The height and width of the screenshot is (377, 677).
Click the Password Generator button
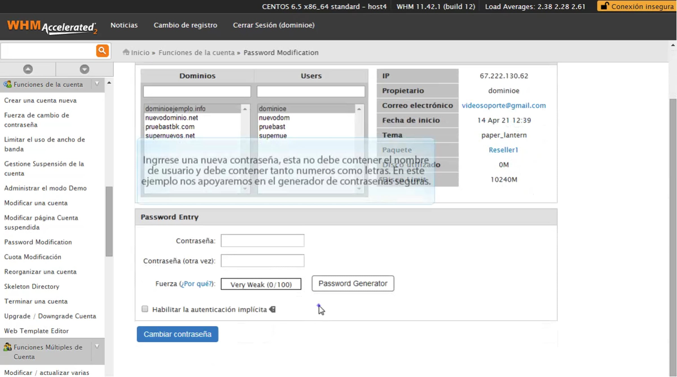pyautogui.click(x=353, y=283)
